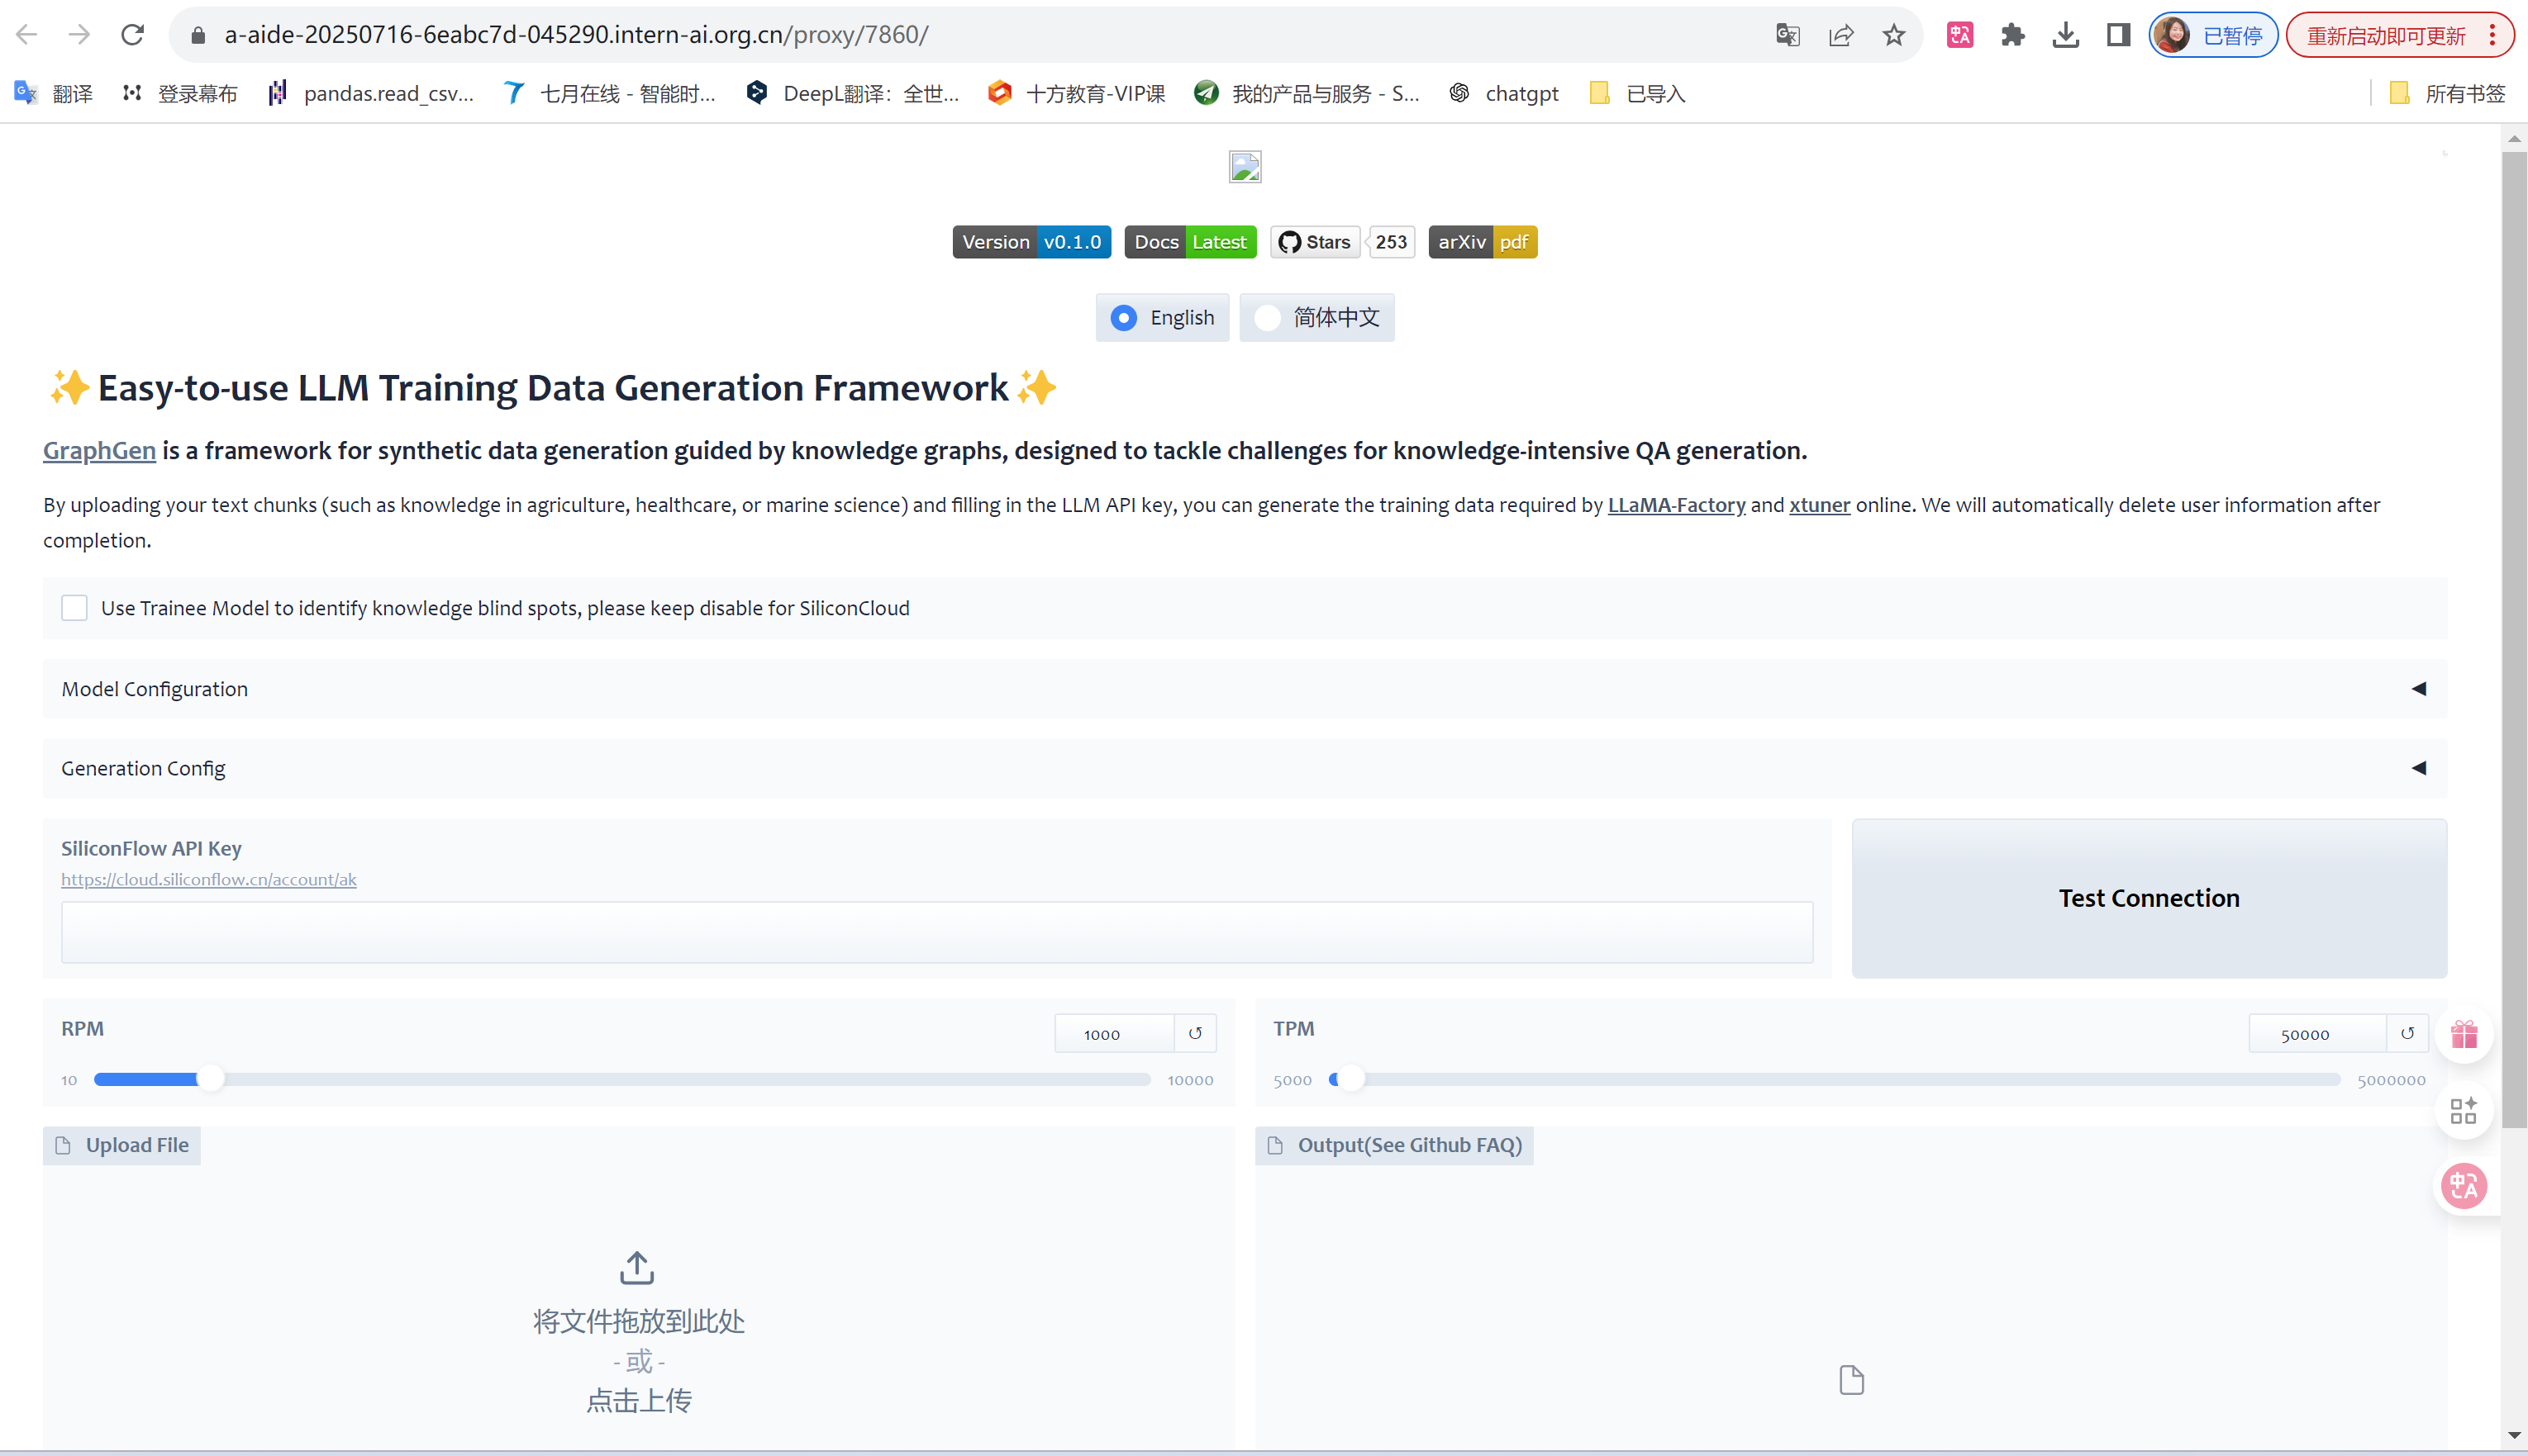Image resolution: width=2528 pixels, height=1456 pixels.
Task: Open the arXiv pdf badge
Action: 1483,242
